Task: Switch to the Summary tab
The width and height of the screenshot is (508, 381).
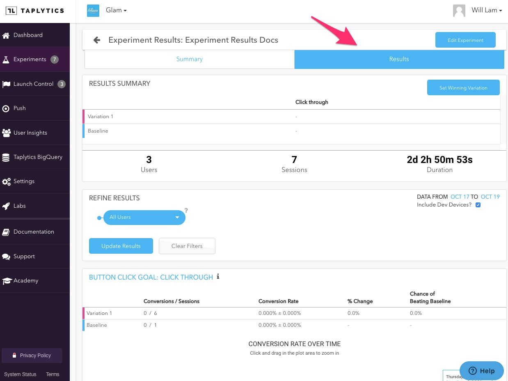Action: (x=190, y=59)
